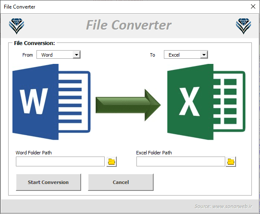260x214 pixels.
Task: Click the Excel Folder Path label
Action: (x=154, y=153)
